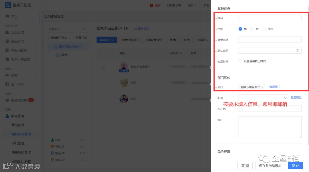Click the 搜索部门 search field
The width and height of the screenshot is (309, 172).
[68, 29]
